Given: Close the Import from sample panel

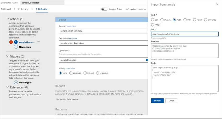Looking at the screenshot, I should (x=217, y=4).
